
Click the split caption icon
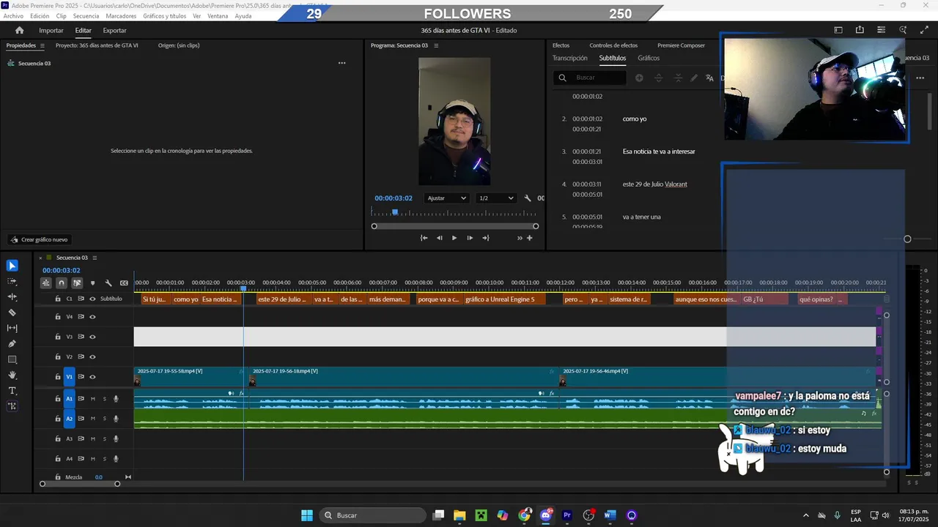click(659, 78)
